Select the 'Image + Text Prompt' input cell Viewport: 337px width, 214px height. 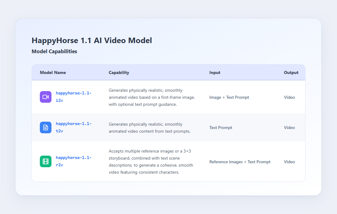pyautogui.click(x=229, y=97)
